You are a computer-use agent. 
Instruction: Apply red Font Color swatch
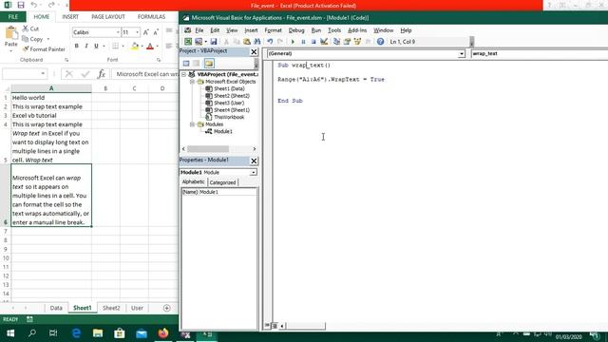click(150, 47)
